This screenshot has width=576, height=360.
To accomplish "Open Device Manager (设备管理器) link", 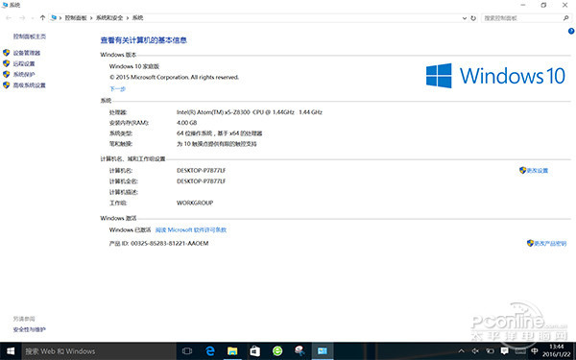I will pyautogui.click(x=27, y=53).
